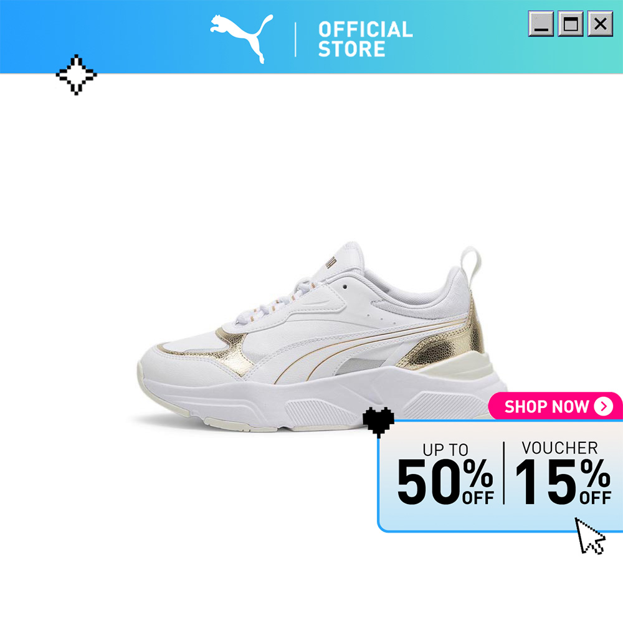Click the Official Store text

click(x=365, y=39)
